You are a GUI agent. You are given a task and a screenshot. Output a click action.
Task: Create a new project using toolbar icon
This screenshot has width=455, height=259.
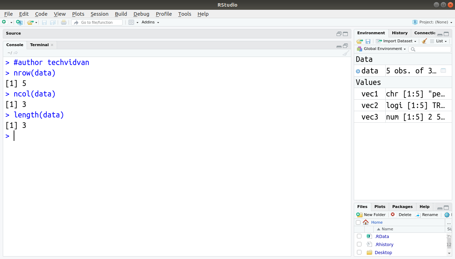[19, 22]
